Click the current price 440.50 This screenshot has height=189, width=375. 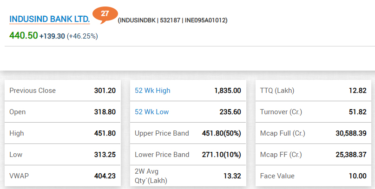coord(23,36)
